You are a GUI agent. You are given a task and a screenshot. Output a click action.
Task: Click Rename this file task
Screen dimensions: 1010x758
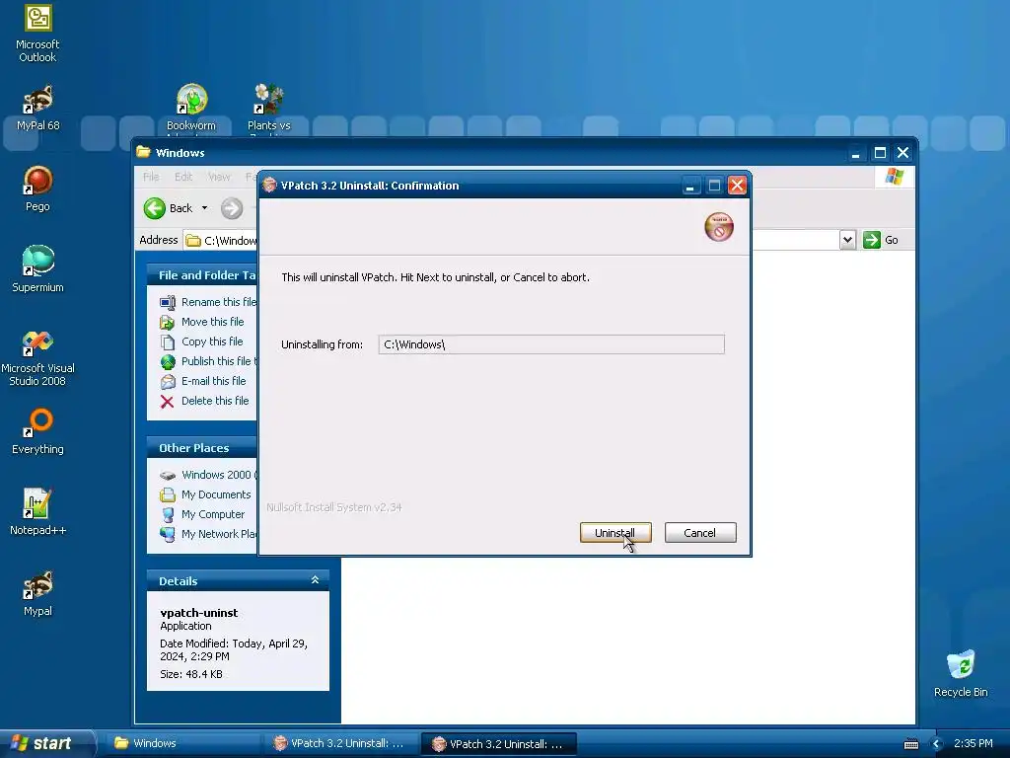207,302
